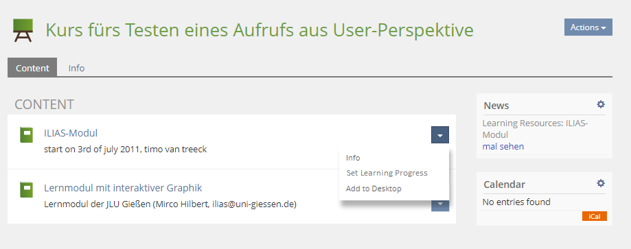The height and width of the screenshot is (249, 631).
Task: Click the Calendar block heading
Action: 504,185
